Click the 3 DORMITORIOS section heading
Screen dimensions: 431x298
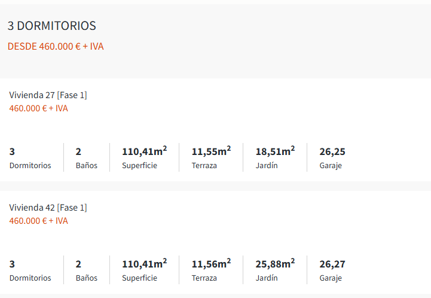[52, 26]
